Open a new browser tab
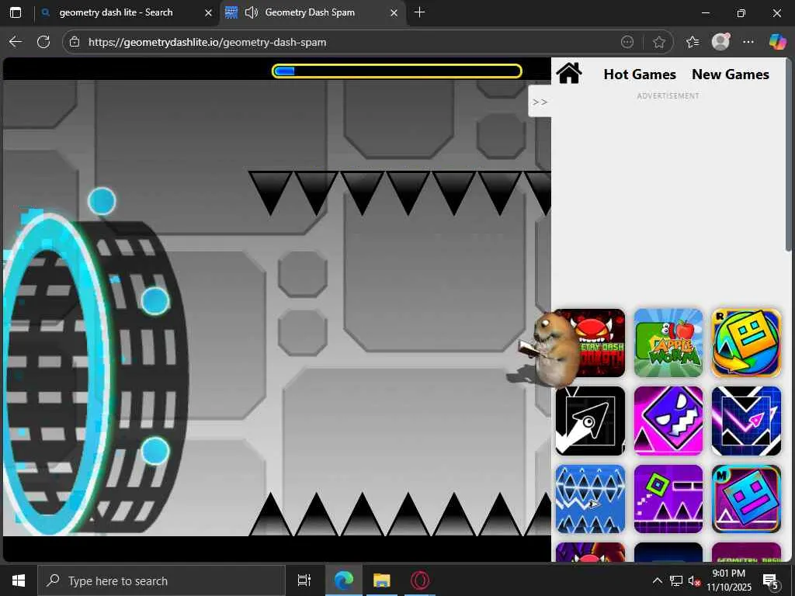795x596 pixels. (x=419, y=12)
